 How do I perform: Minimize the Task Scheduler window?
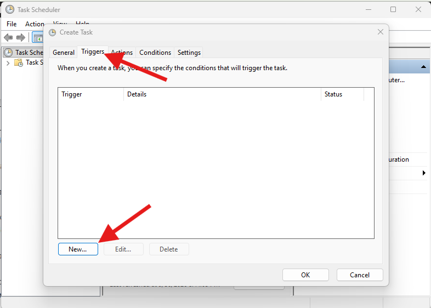point(368,9)
